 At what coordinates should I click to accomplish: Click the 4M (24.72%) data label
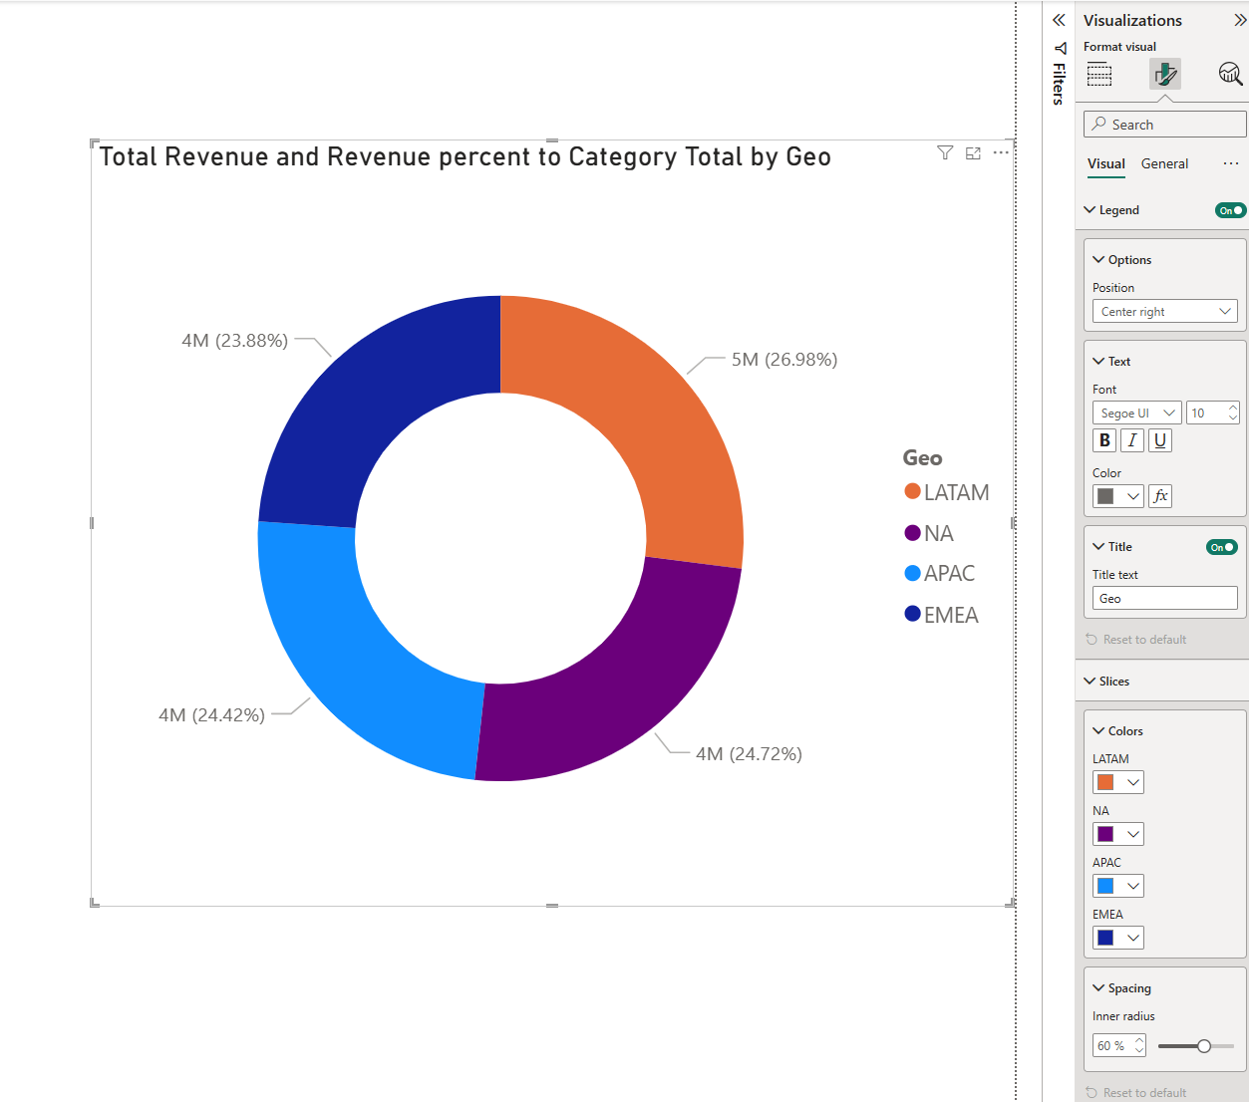pyautogui.click(x=749, y=754)
